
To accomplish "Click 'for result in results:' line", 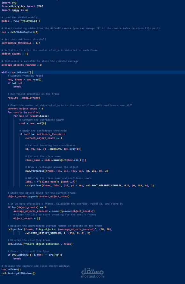I will click(x=24, y=112).
